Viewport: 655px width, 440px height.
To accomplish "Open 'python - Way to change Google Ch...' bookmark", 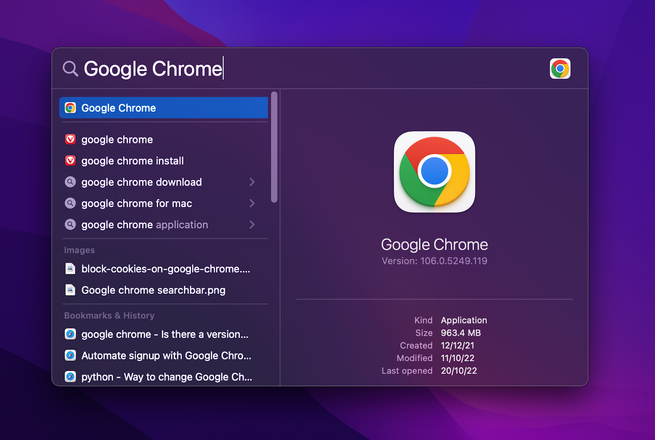I will click(164, 377).
